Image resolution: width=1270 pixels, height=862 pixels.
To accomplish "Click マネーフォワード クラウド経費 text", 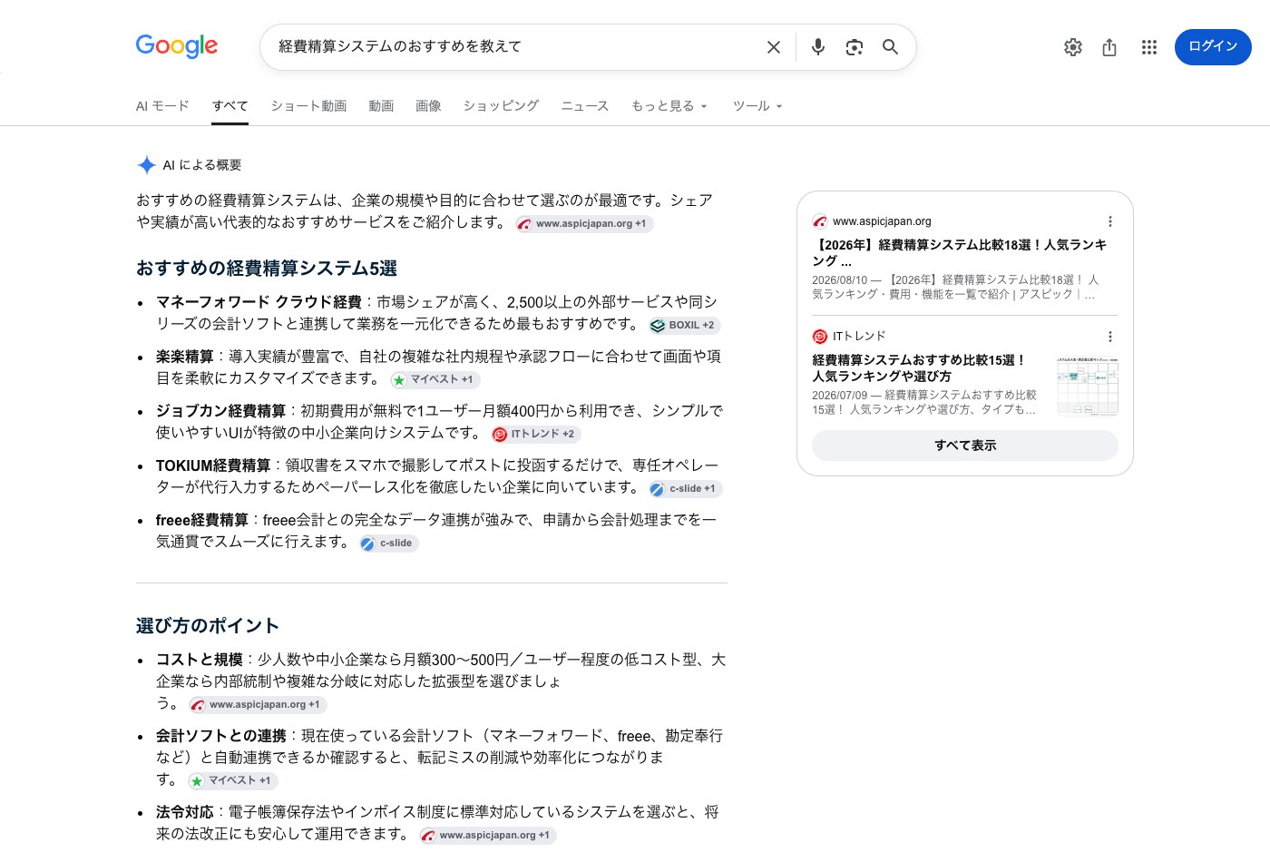I will 259,302.
